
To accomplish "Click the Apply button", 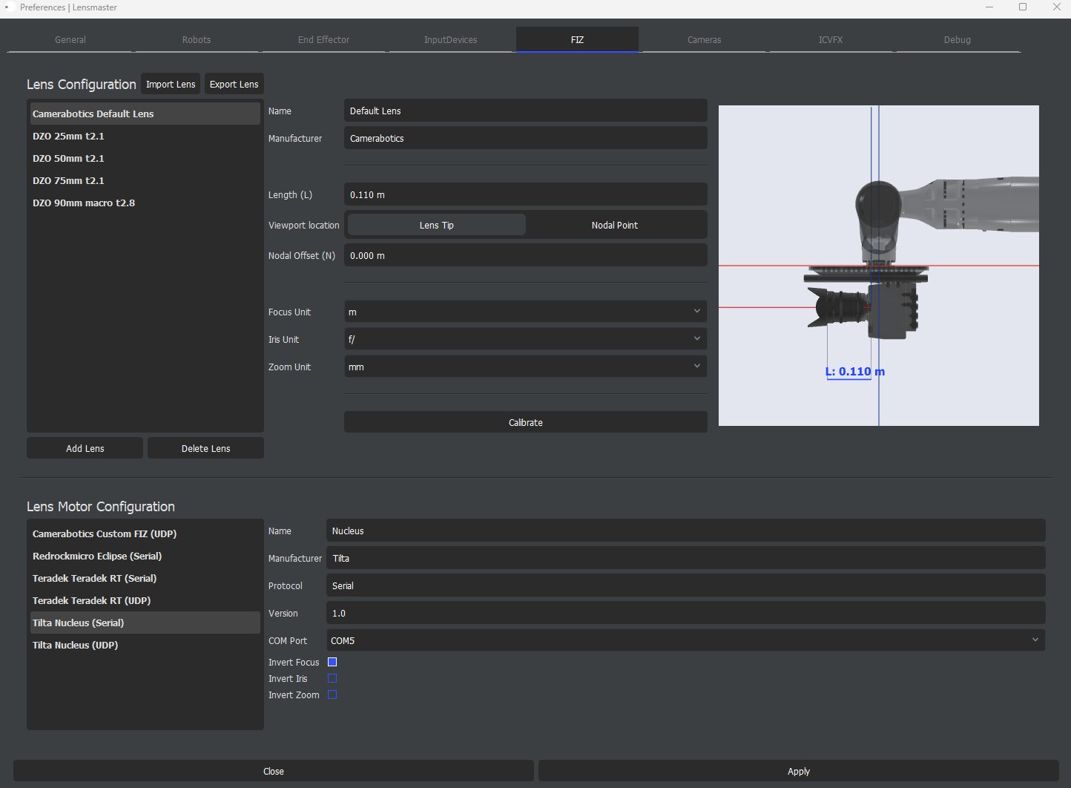I will tap(799, 771).
